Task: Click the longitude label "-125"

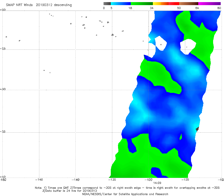Action: (185, 180)
